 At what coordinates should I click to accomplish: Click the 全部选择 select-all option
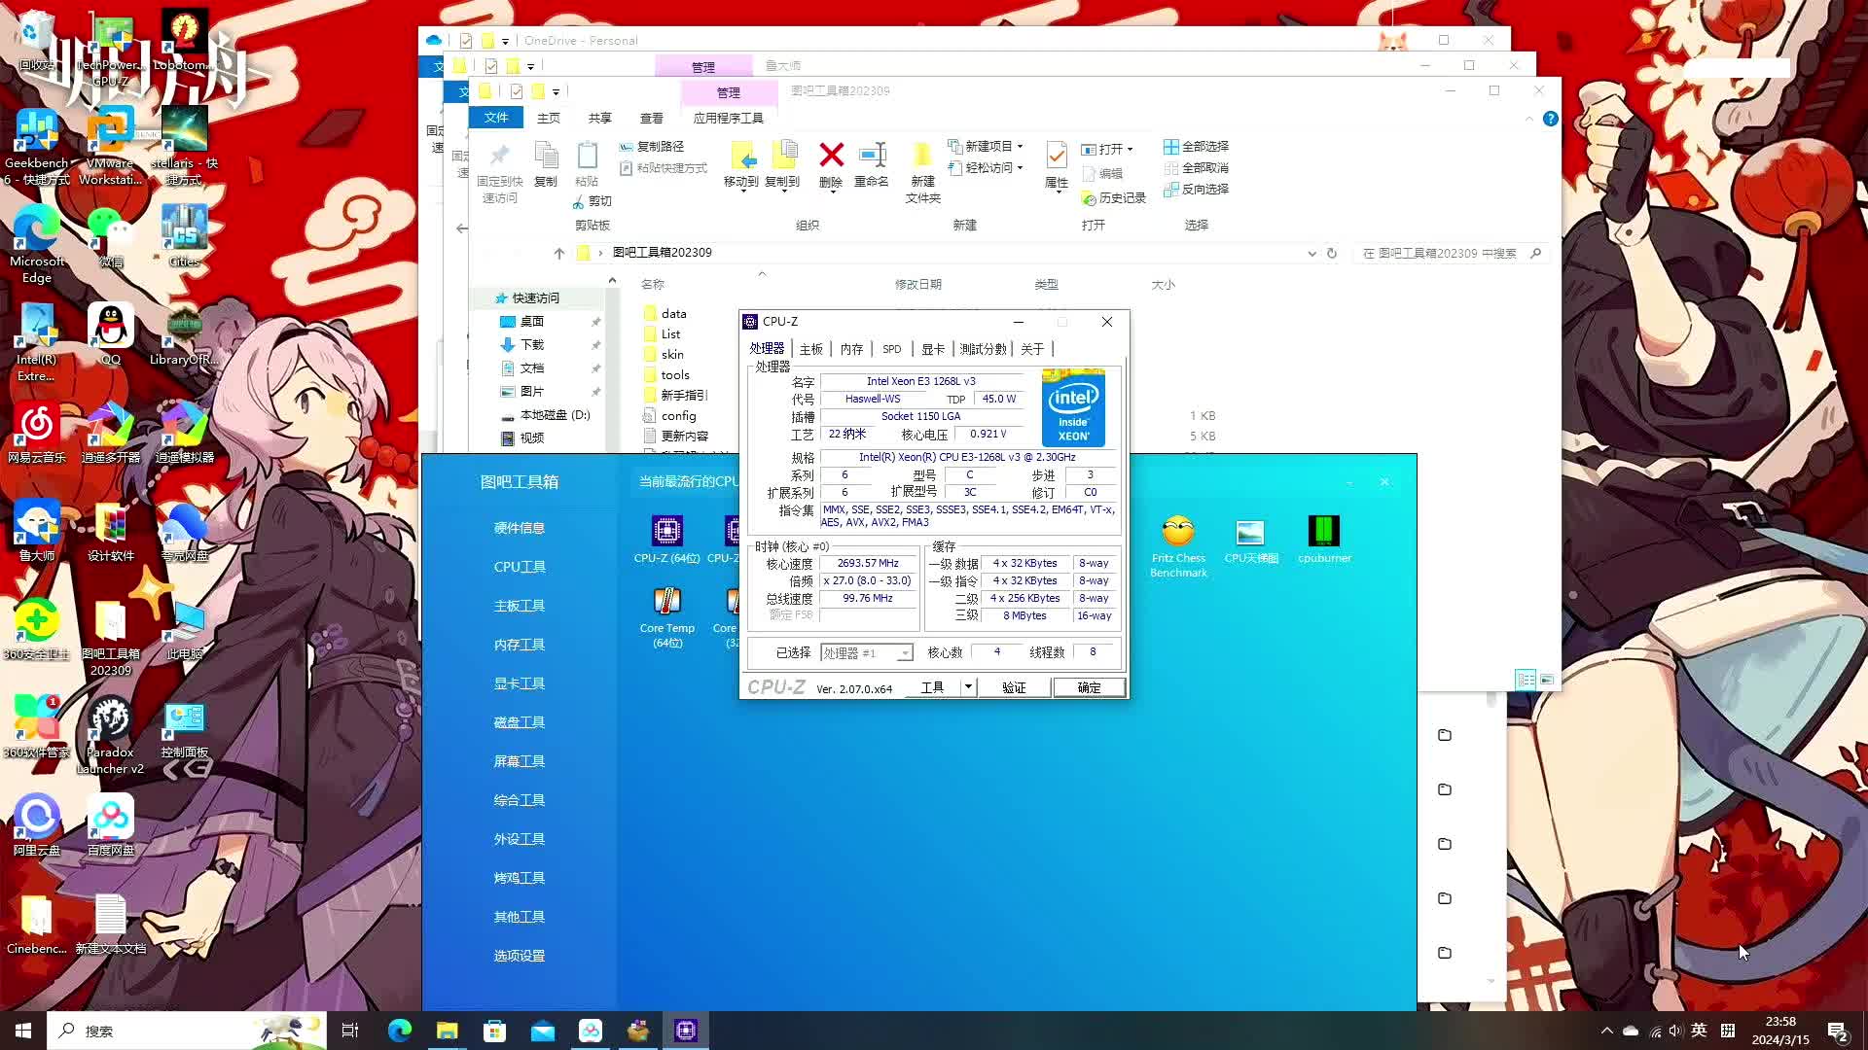pos(1197,146)
